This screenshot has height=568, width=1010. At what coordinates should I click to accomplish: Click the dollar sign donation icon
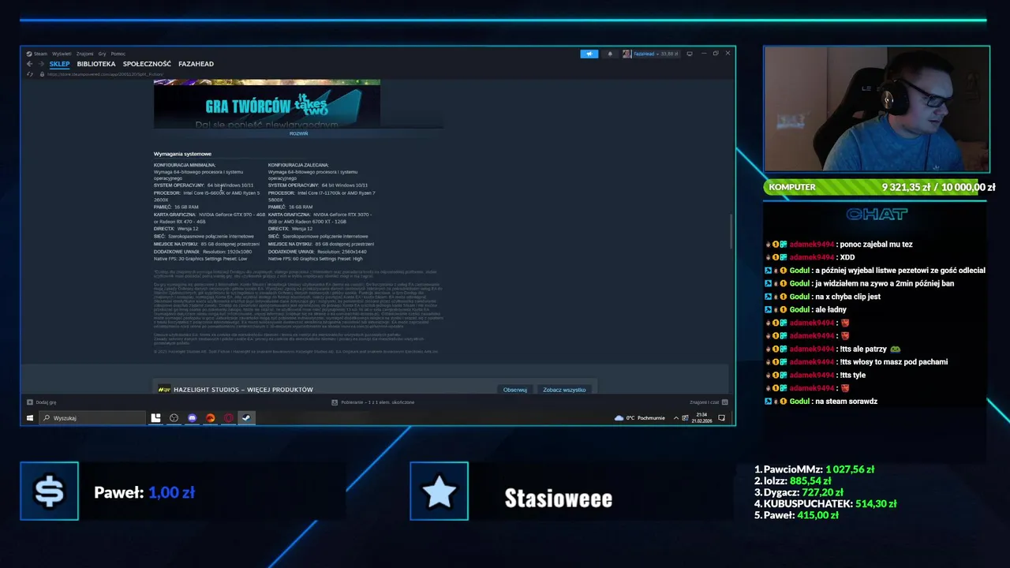(49, 491)
